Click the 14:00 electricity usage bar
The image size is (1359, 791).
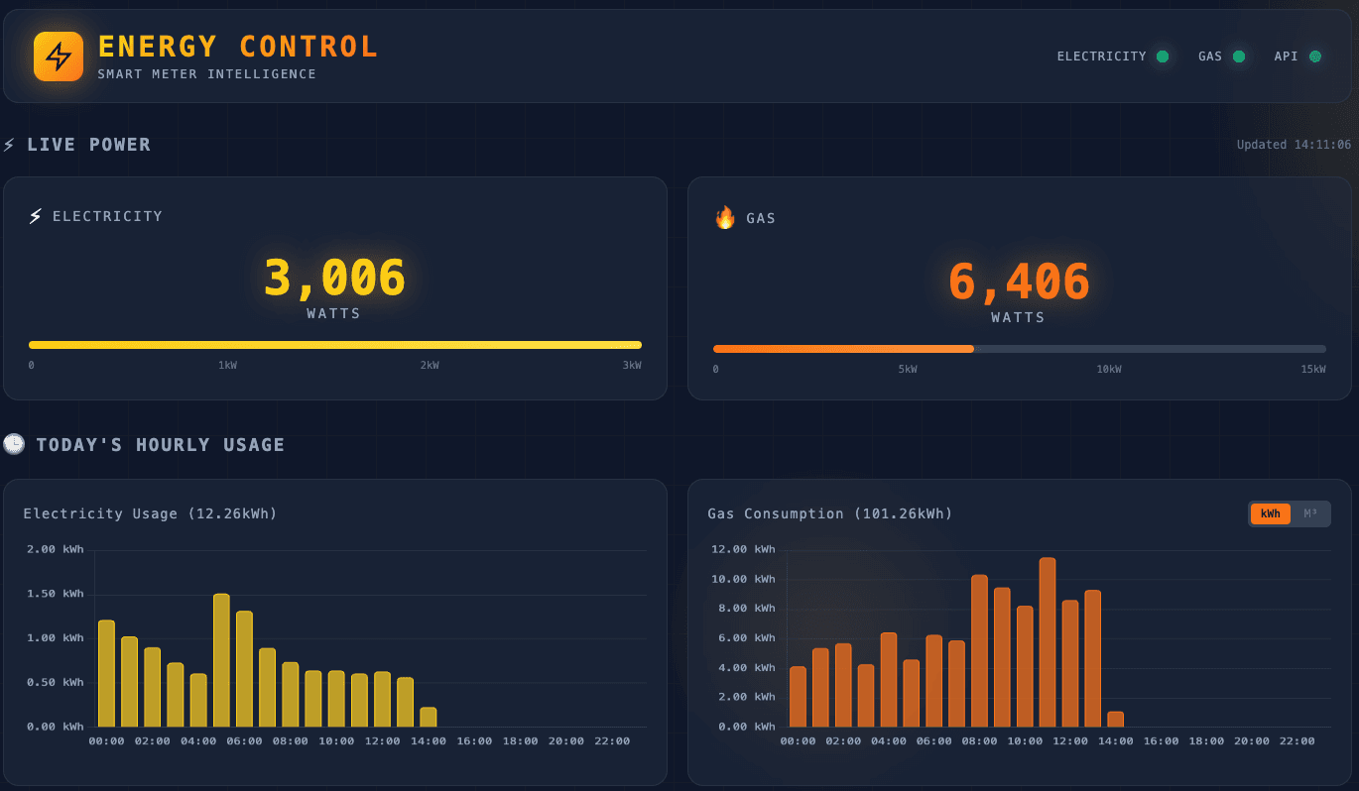click(x=429, y=717)
